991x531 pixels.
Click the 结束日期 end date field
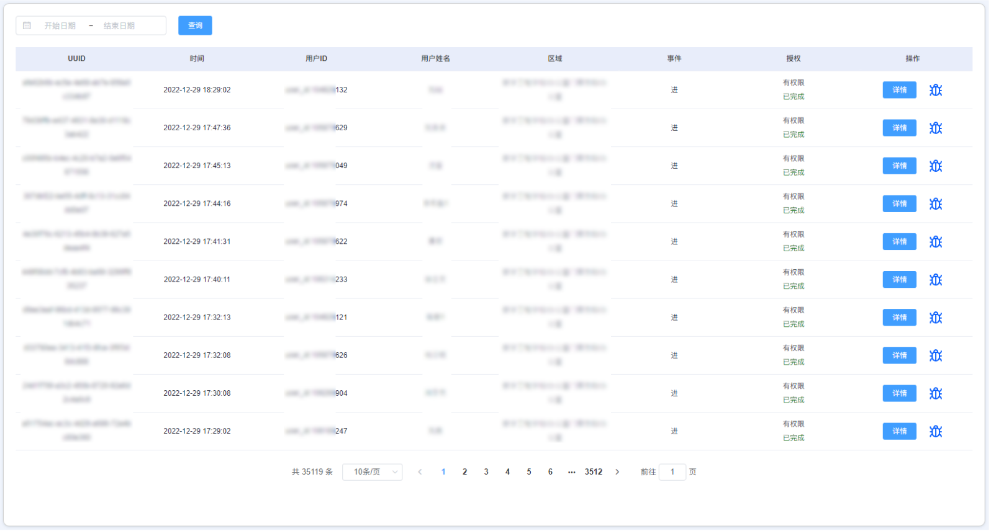pyautogui.click(x=119, y=26)
